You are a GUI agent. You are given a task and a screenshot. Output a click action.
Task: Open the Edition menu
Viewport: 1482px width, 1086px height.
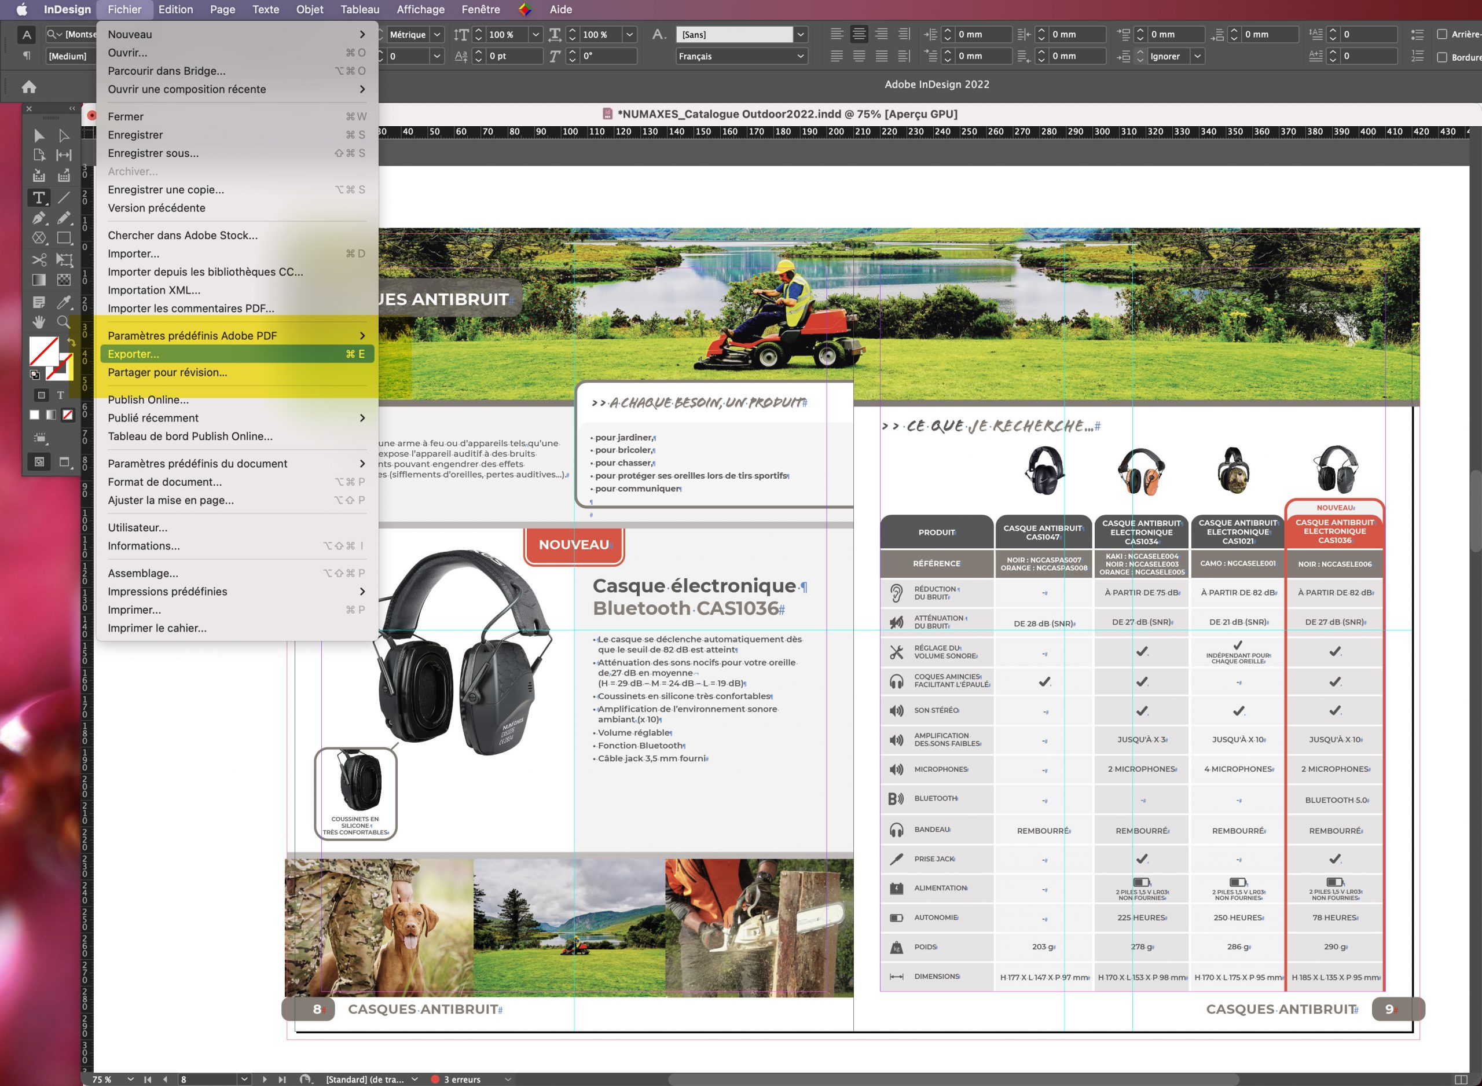point(175,9)
